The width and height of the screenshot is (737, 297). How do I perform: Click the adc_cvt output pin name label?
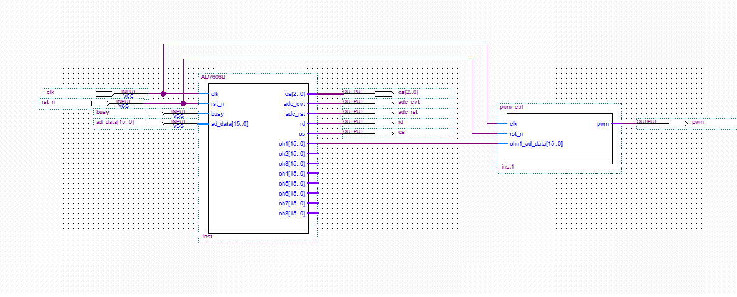tap(408, 102)
